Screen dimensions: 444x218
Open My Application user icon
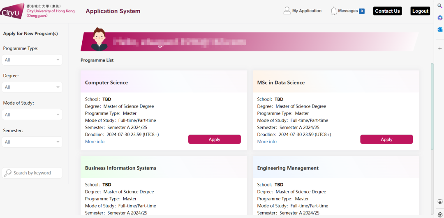(287, 11)
